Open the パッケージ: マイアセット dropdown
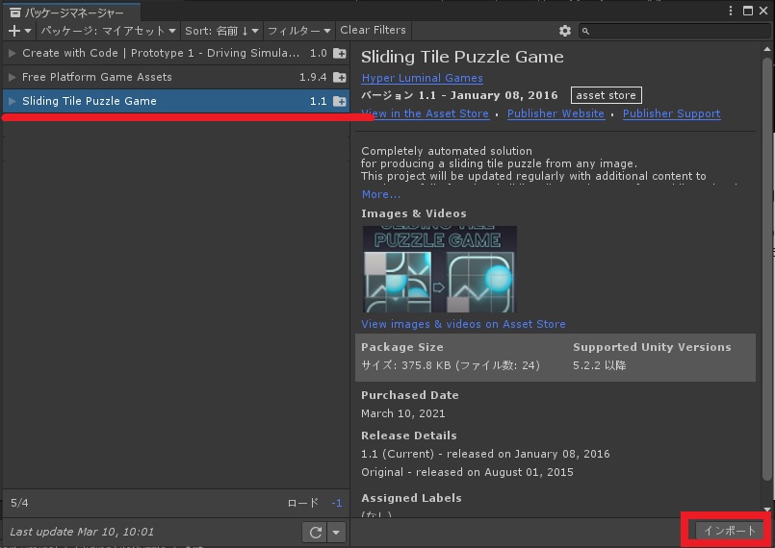775x548 pixels. [x=108, y=31]
